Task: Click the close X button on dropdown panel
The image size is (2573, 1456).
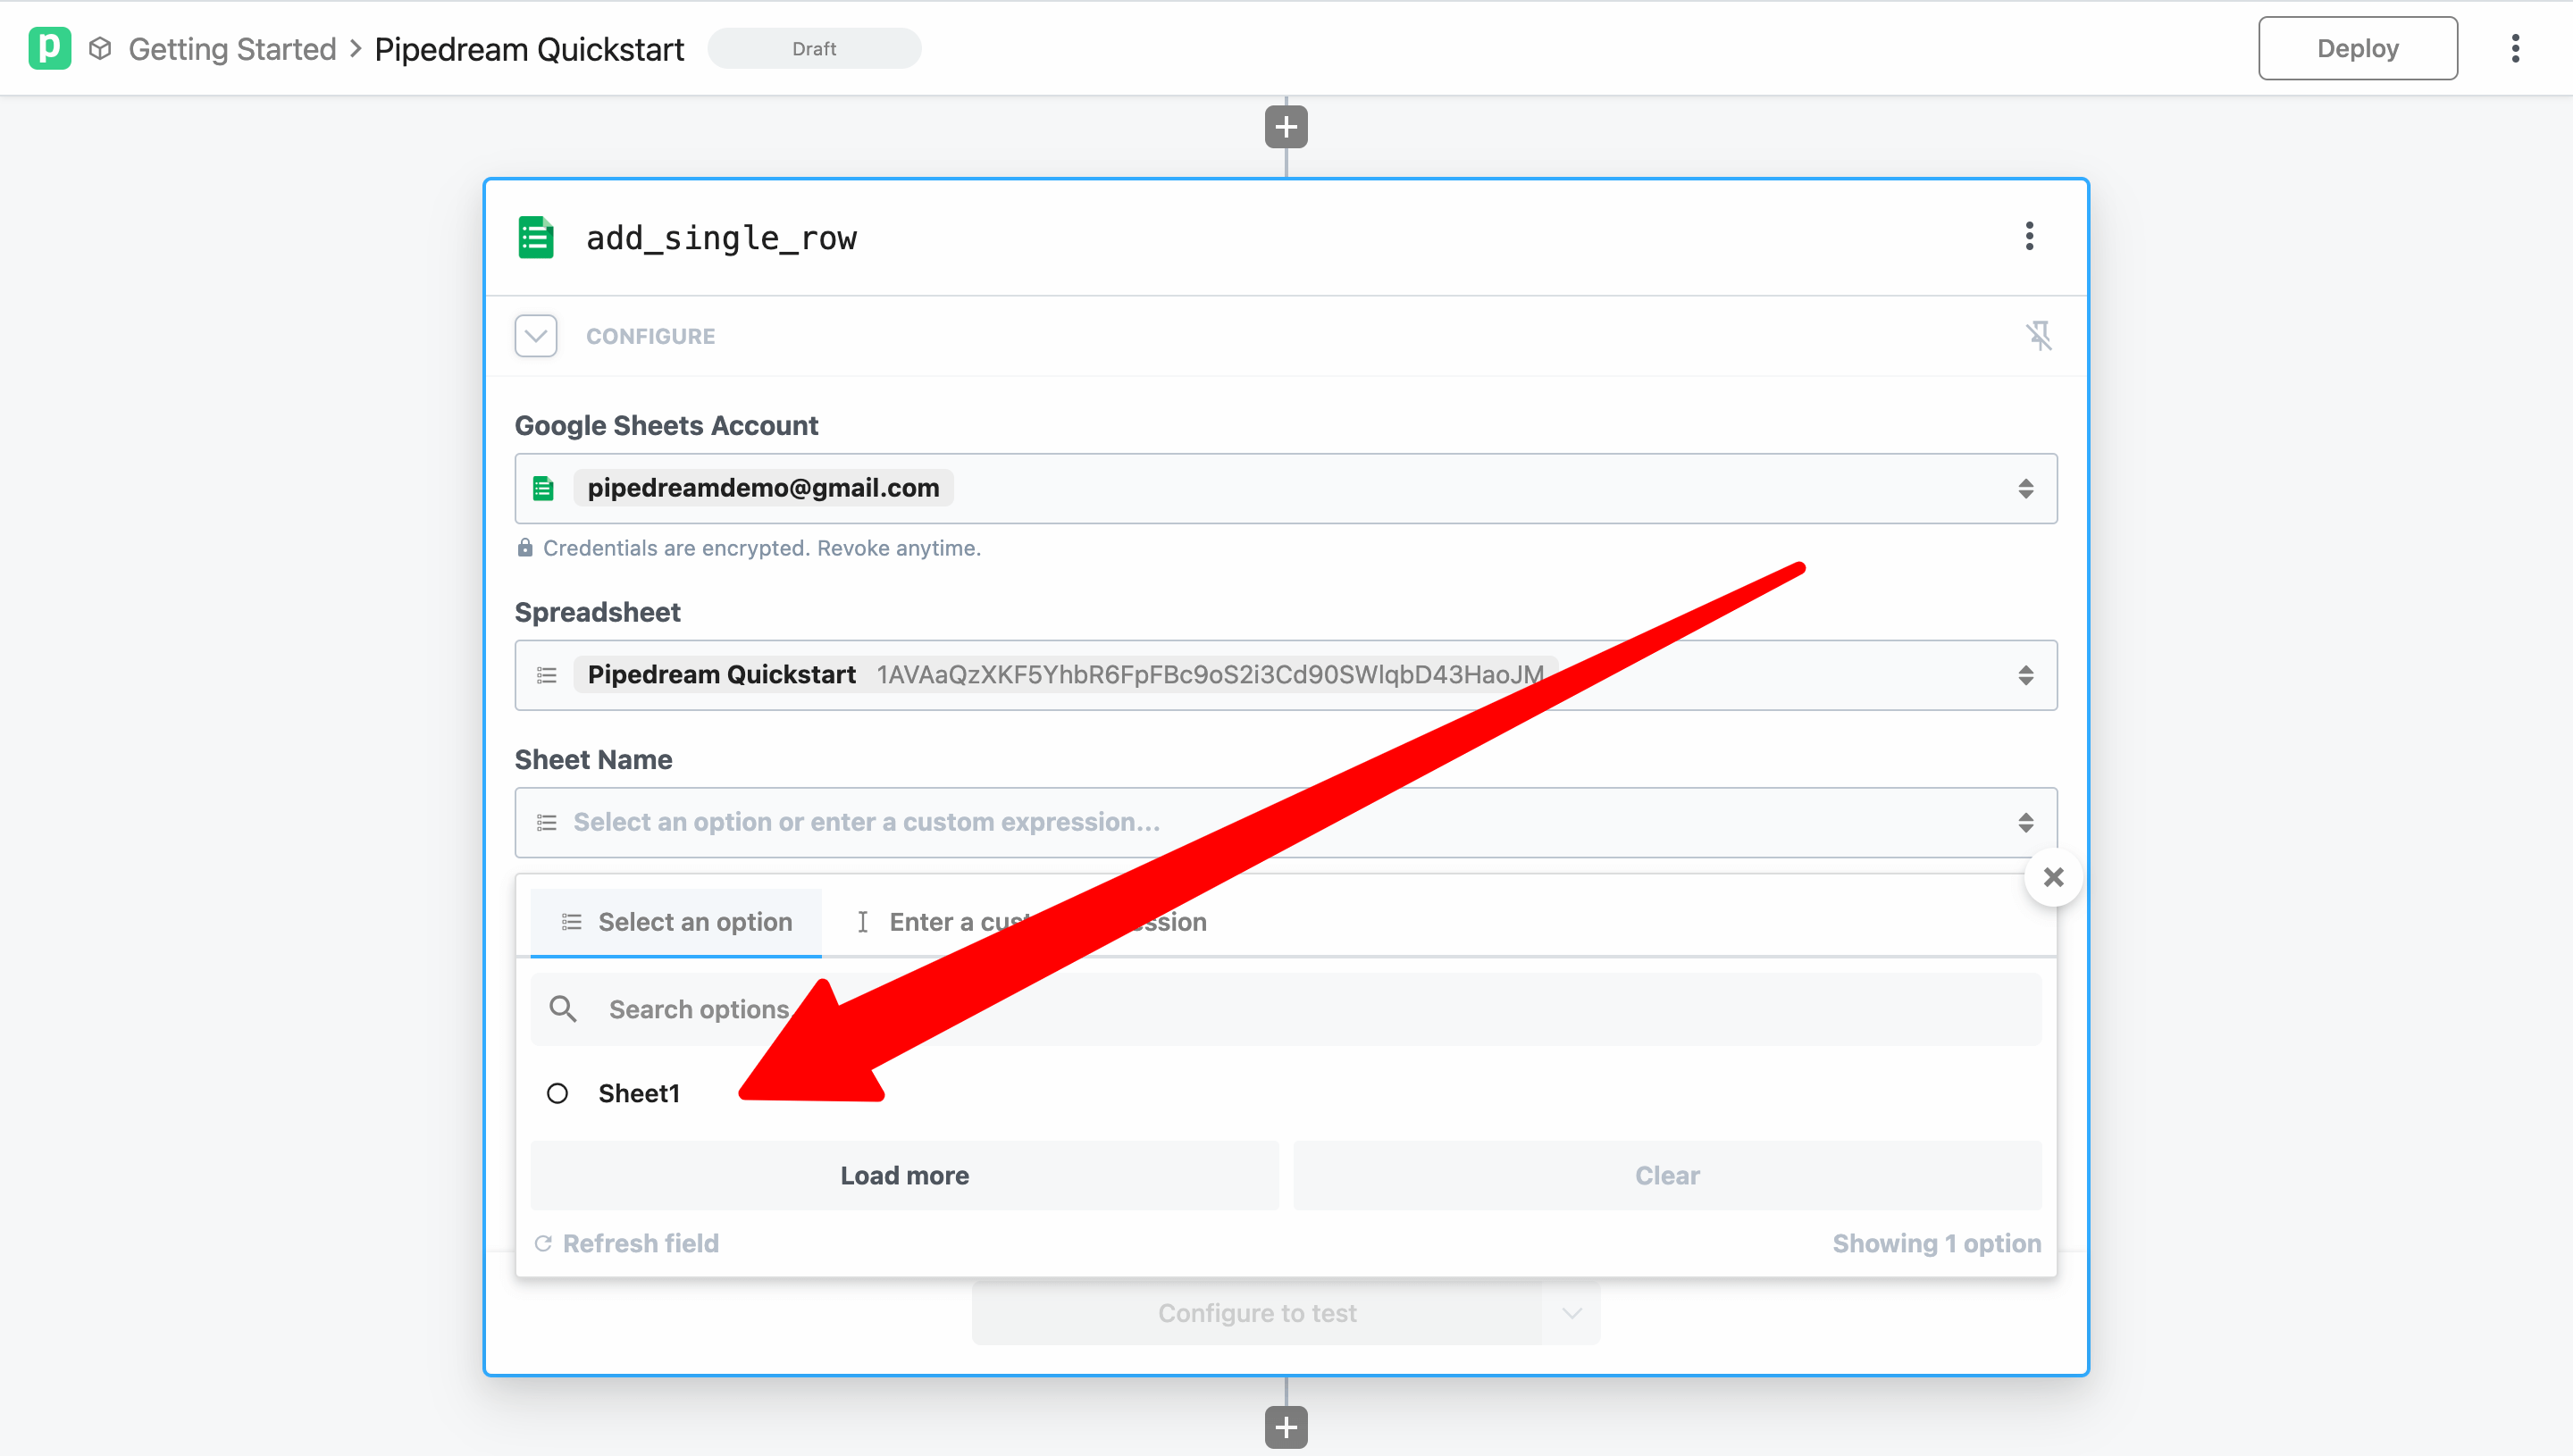Action: point(2051,876)
